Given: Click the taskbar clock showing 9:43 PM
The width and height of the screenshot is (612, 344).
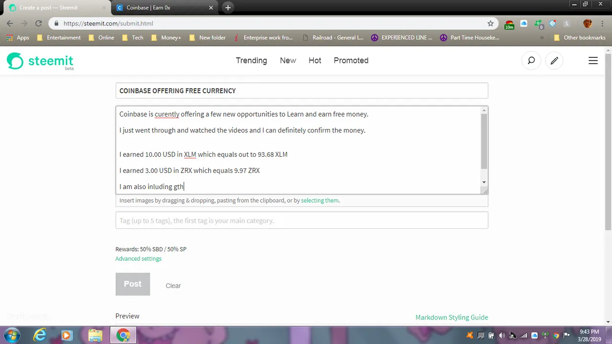Looking at the screenshot, I should pos(589,335).
